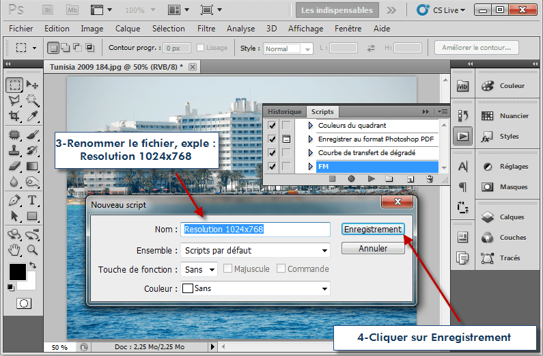This screenshot has height=356, width=543.
Task: Select the History Brush tool
Action: click(33, 150)
